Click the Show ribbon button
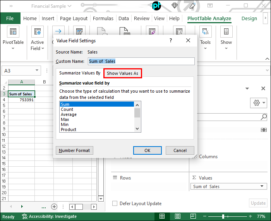Image resolution: width=271 pixels, height=221 pixels. pos(226,39)
